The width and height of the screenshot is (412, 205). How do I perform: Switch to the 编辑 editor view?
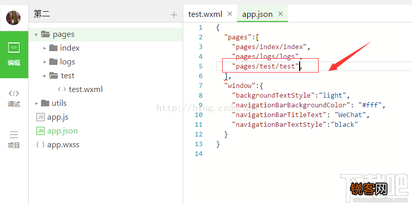pos(14,55)
